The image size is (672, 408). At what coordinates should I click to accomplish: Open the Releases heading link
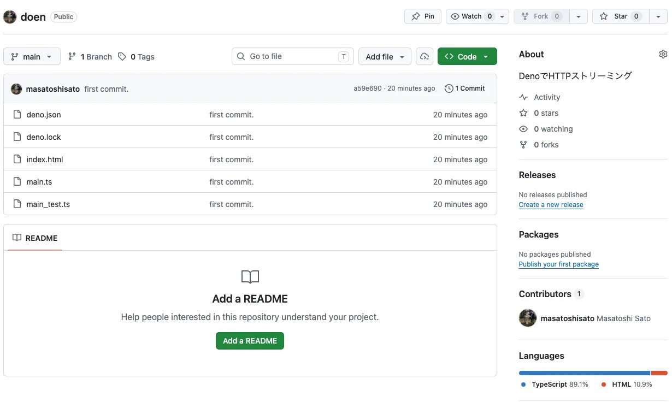click(x=537, y=175)
